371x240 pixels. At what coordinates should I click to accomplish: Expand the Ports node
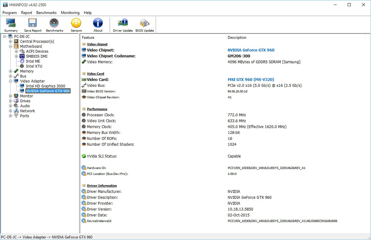click(11, 116)
